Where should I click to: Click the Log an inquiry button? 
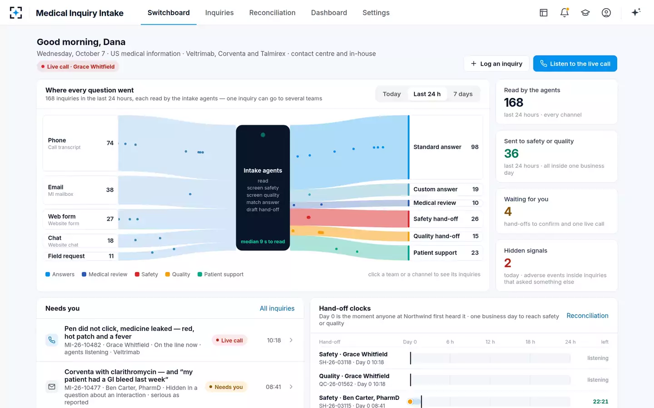tap(496, 63)
